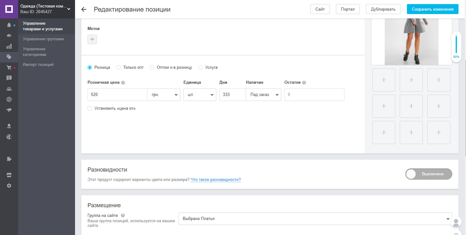Open the notifications bell in the sidebar

[x=9, y=25]
